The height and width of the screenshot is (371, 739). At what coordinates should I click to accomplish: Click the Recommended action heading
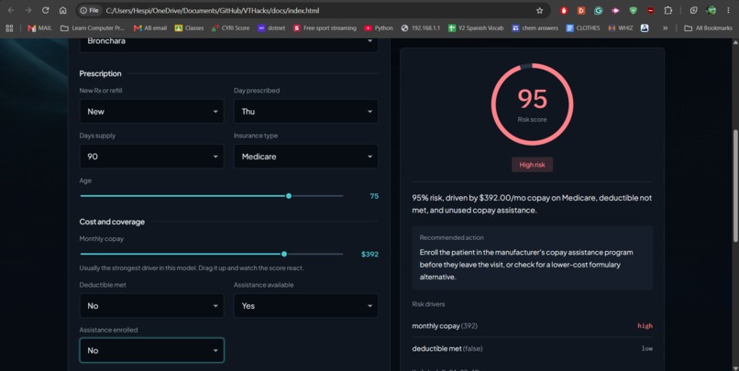pos(451,238)
